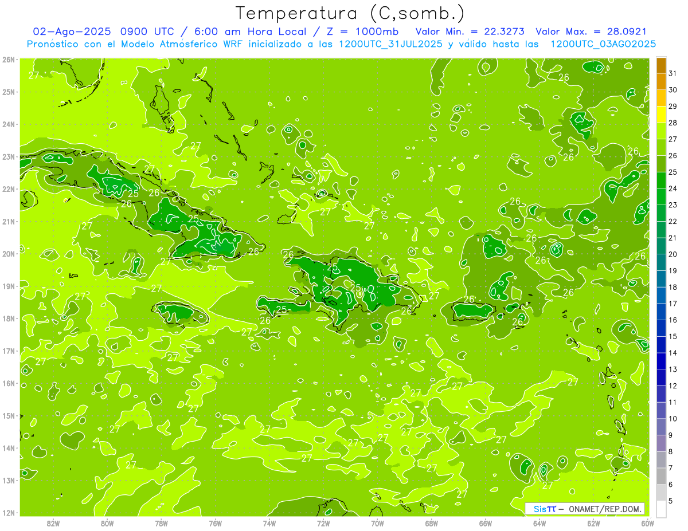688x531 pixels.
Task: Click the '18N' latitude axis label
Action: [x=9, y=318]
